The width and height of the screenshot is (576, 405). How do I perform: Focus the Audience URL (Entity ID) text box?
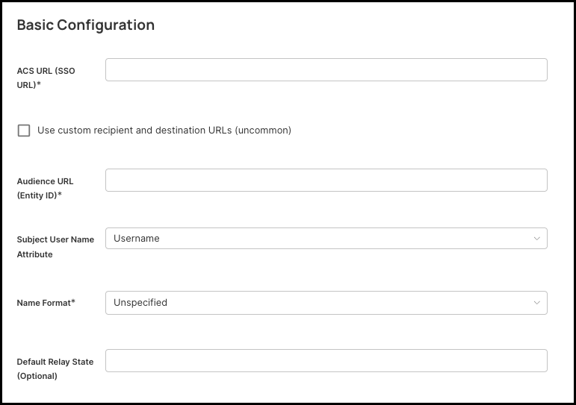326,180
